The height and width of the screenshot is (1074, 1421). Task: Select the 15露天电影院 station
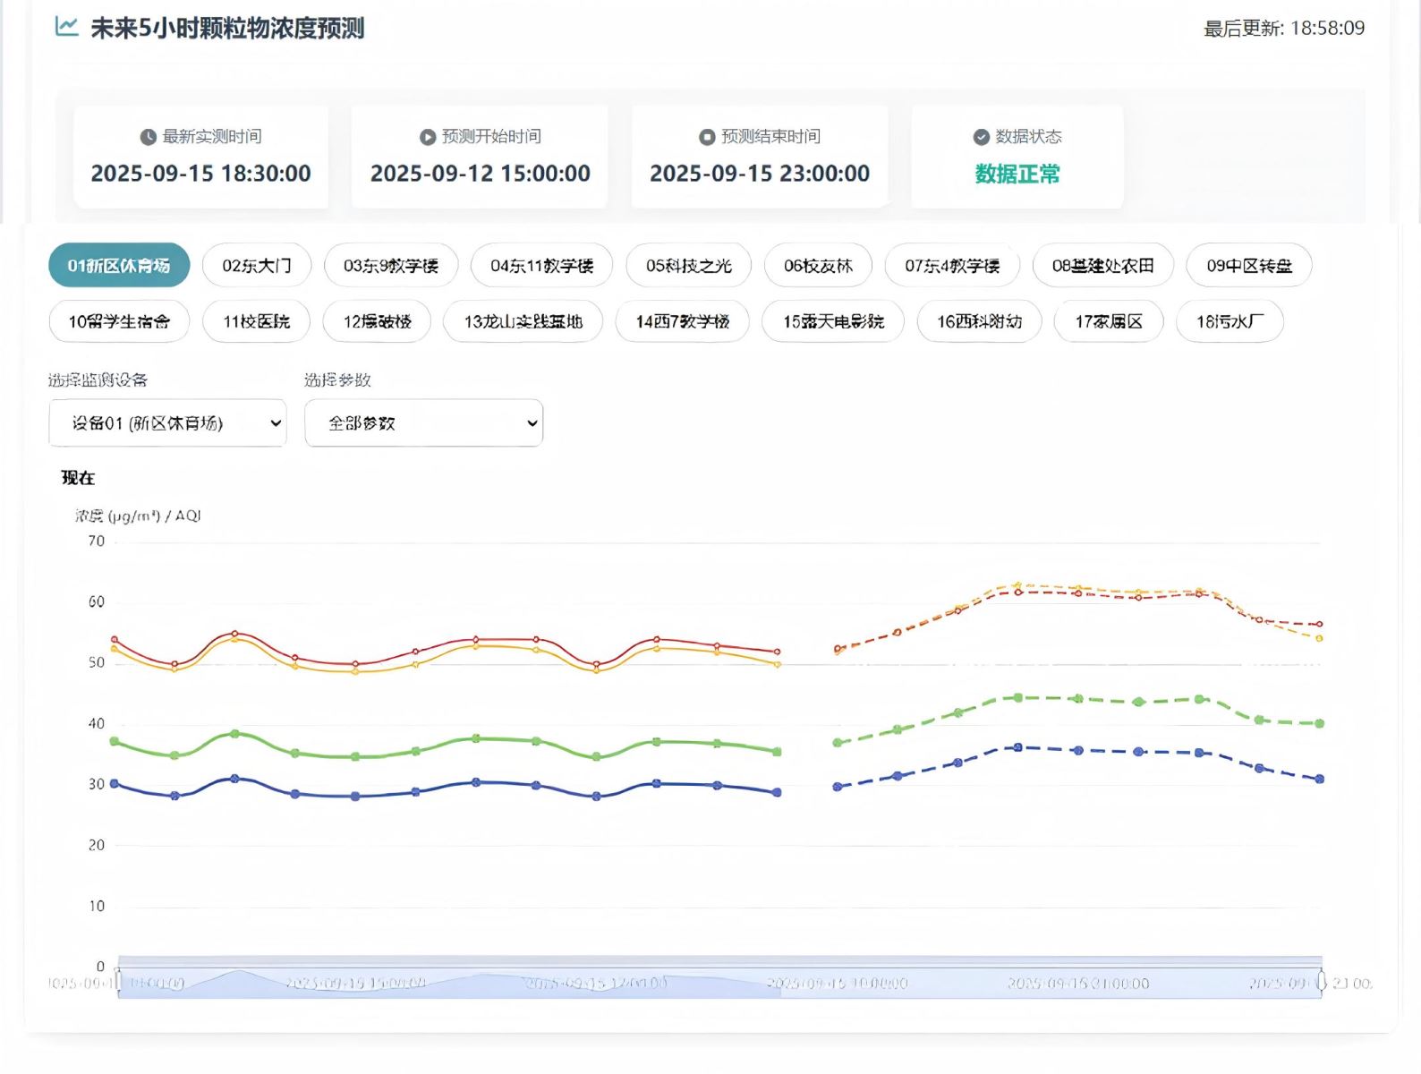point(833,321)
